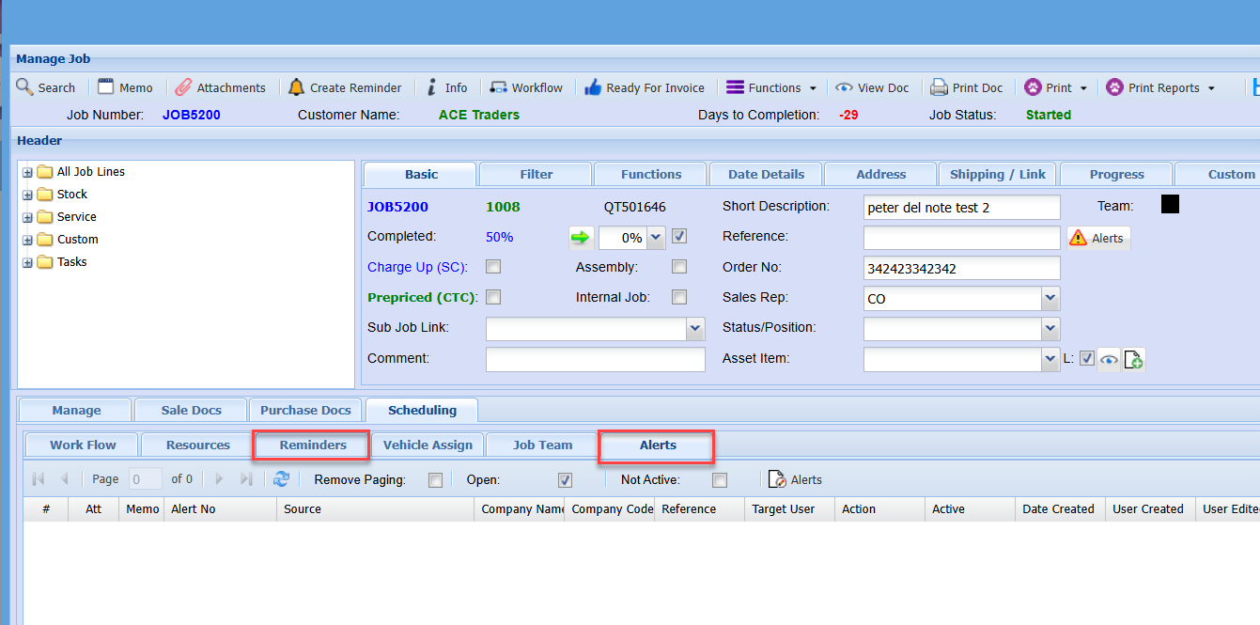The image size is (1260, 625).
Task: Click the View Doc eye icon
Action: [844, 87]
